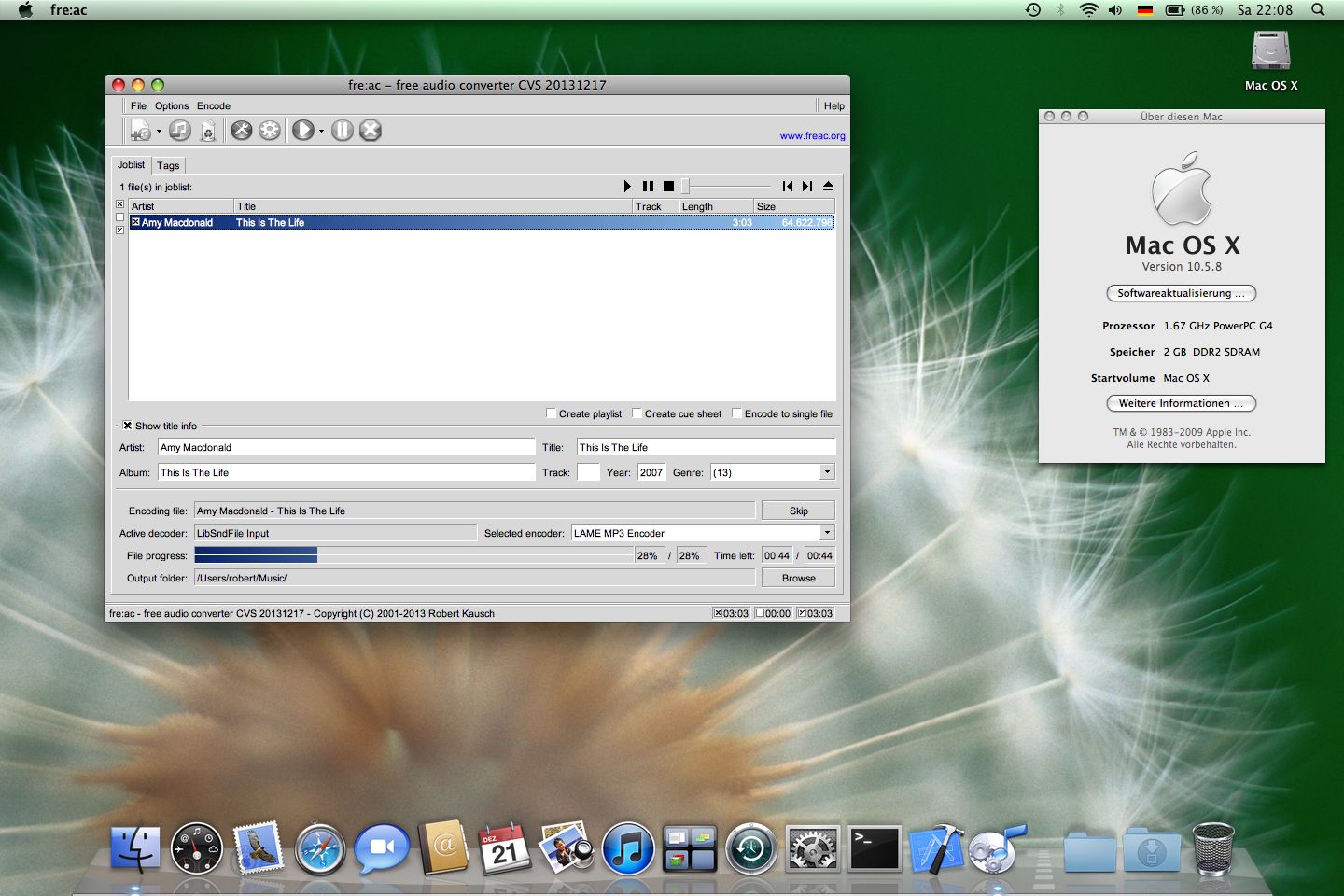Click the Mac OS X drive desktop icon
This screenshot has width=1344, height=896.
pyautogui.click(x=1271, y=60)
